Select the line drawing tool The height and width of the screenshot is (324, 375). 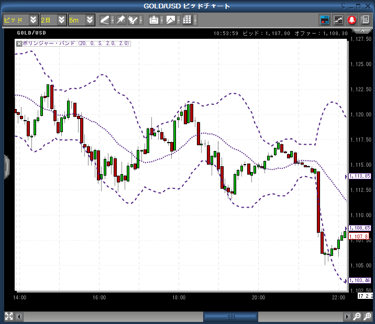pyautogui.click(x=105, y=20)
